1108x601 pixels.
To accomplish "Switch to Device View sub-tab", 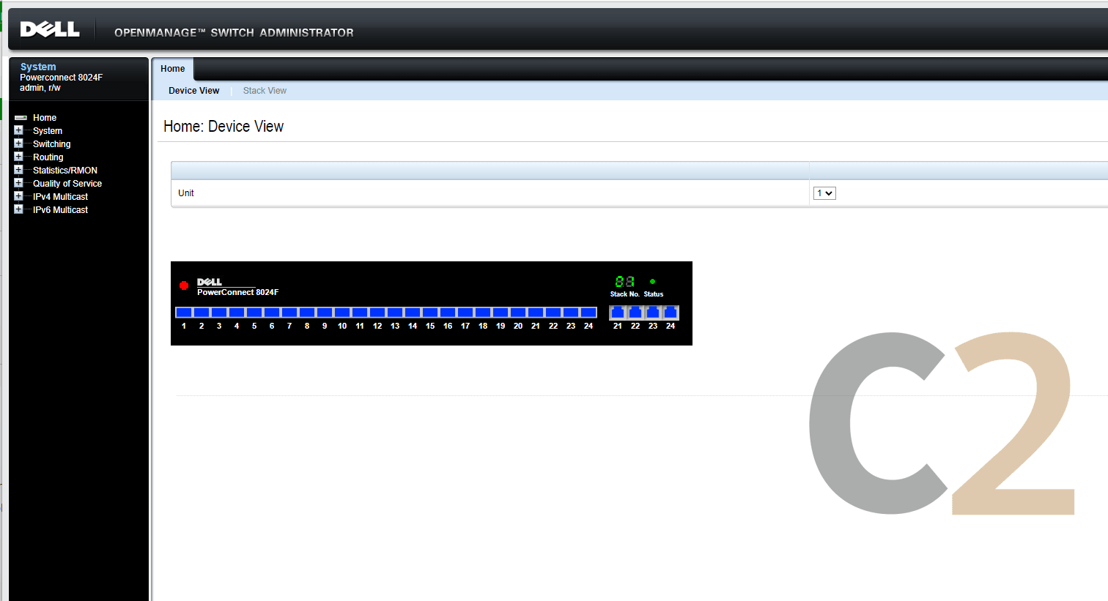I will [x=193, y=91].
